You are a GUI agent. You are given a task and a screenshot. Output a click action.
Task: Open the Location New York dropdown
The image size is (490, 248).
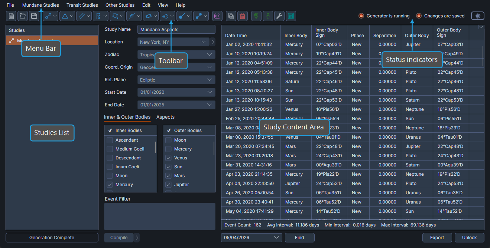coord(173,42)
